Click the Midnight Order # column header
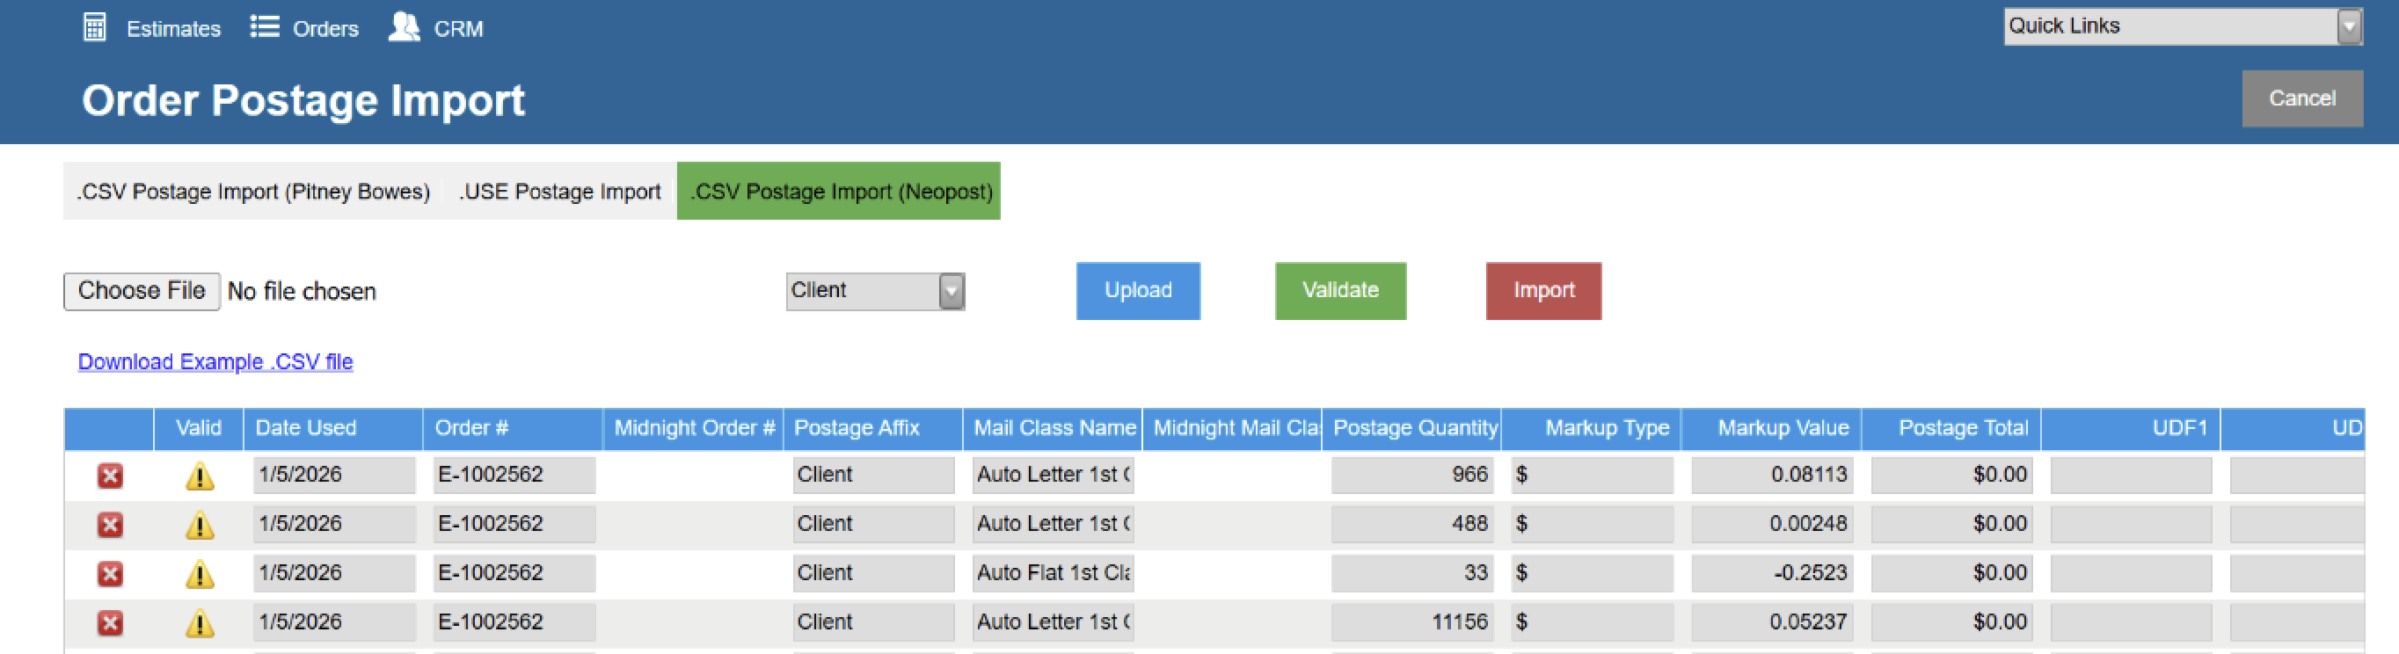The image size is (2399, 654). [x=693, y=429]
